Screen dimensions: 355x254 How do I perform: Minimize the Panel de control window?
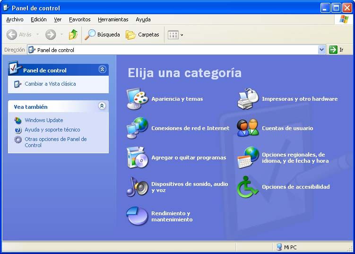(325, 8)
